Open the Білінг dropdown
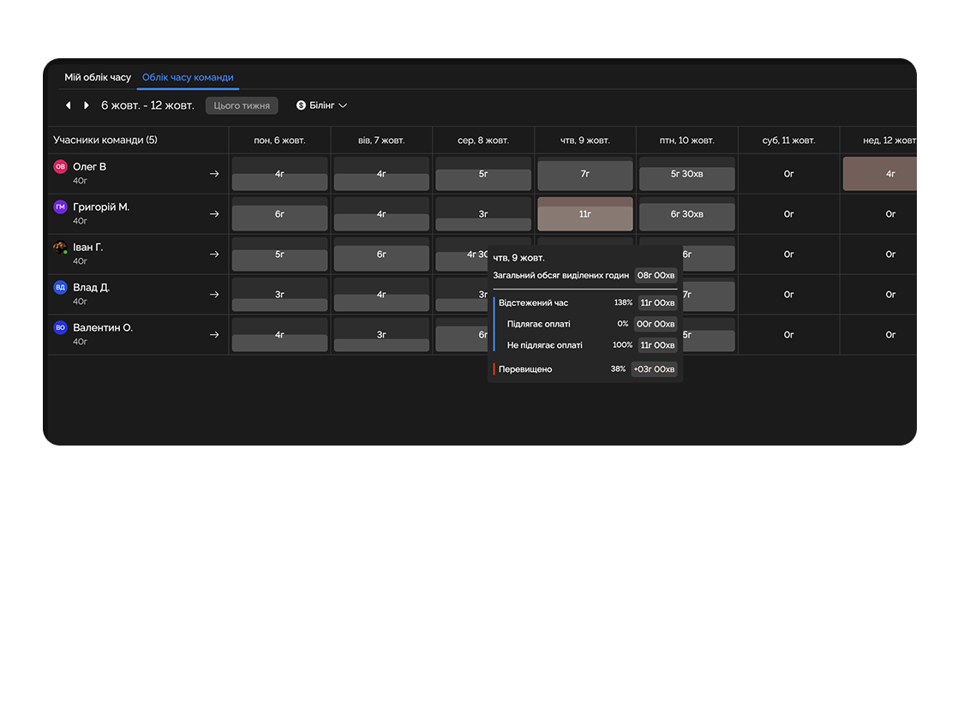958x718 pixels. (321, 105)
